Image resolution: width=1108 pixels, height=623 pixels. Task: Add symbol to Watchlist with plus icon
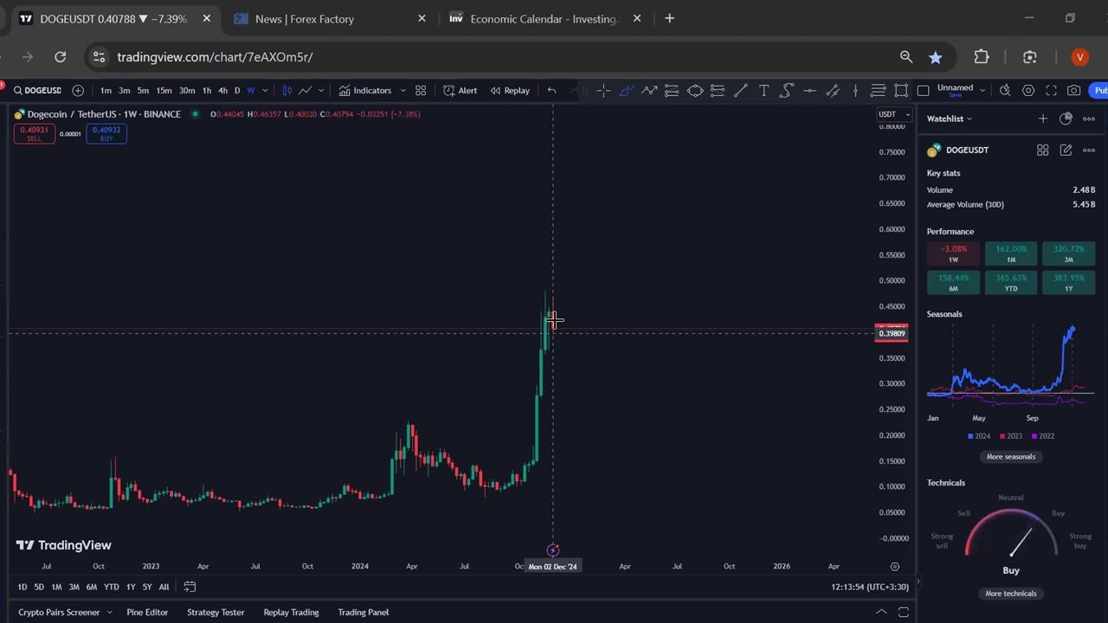tap(1042, 119)
